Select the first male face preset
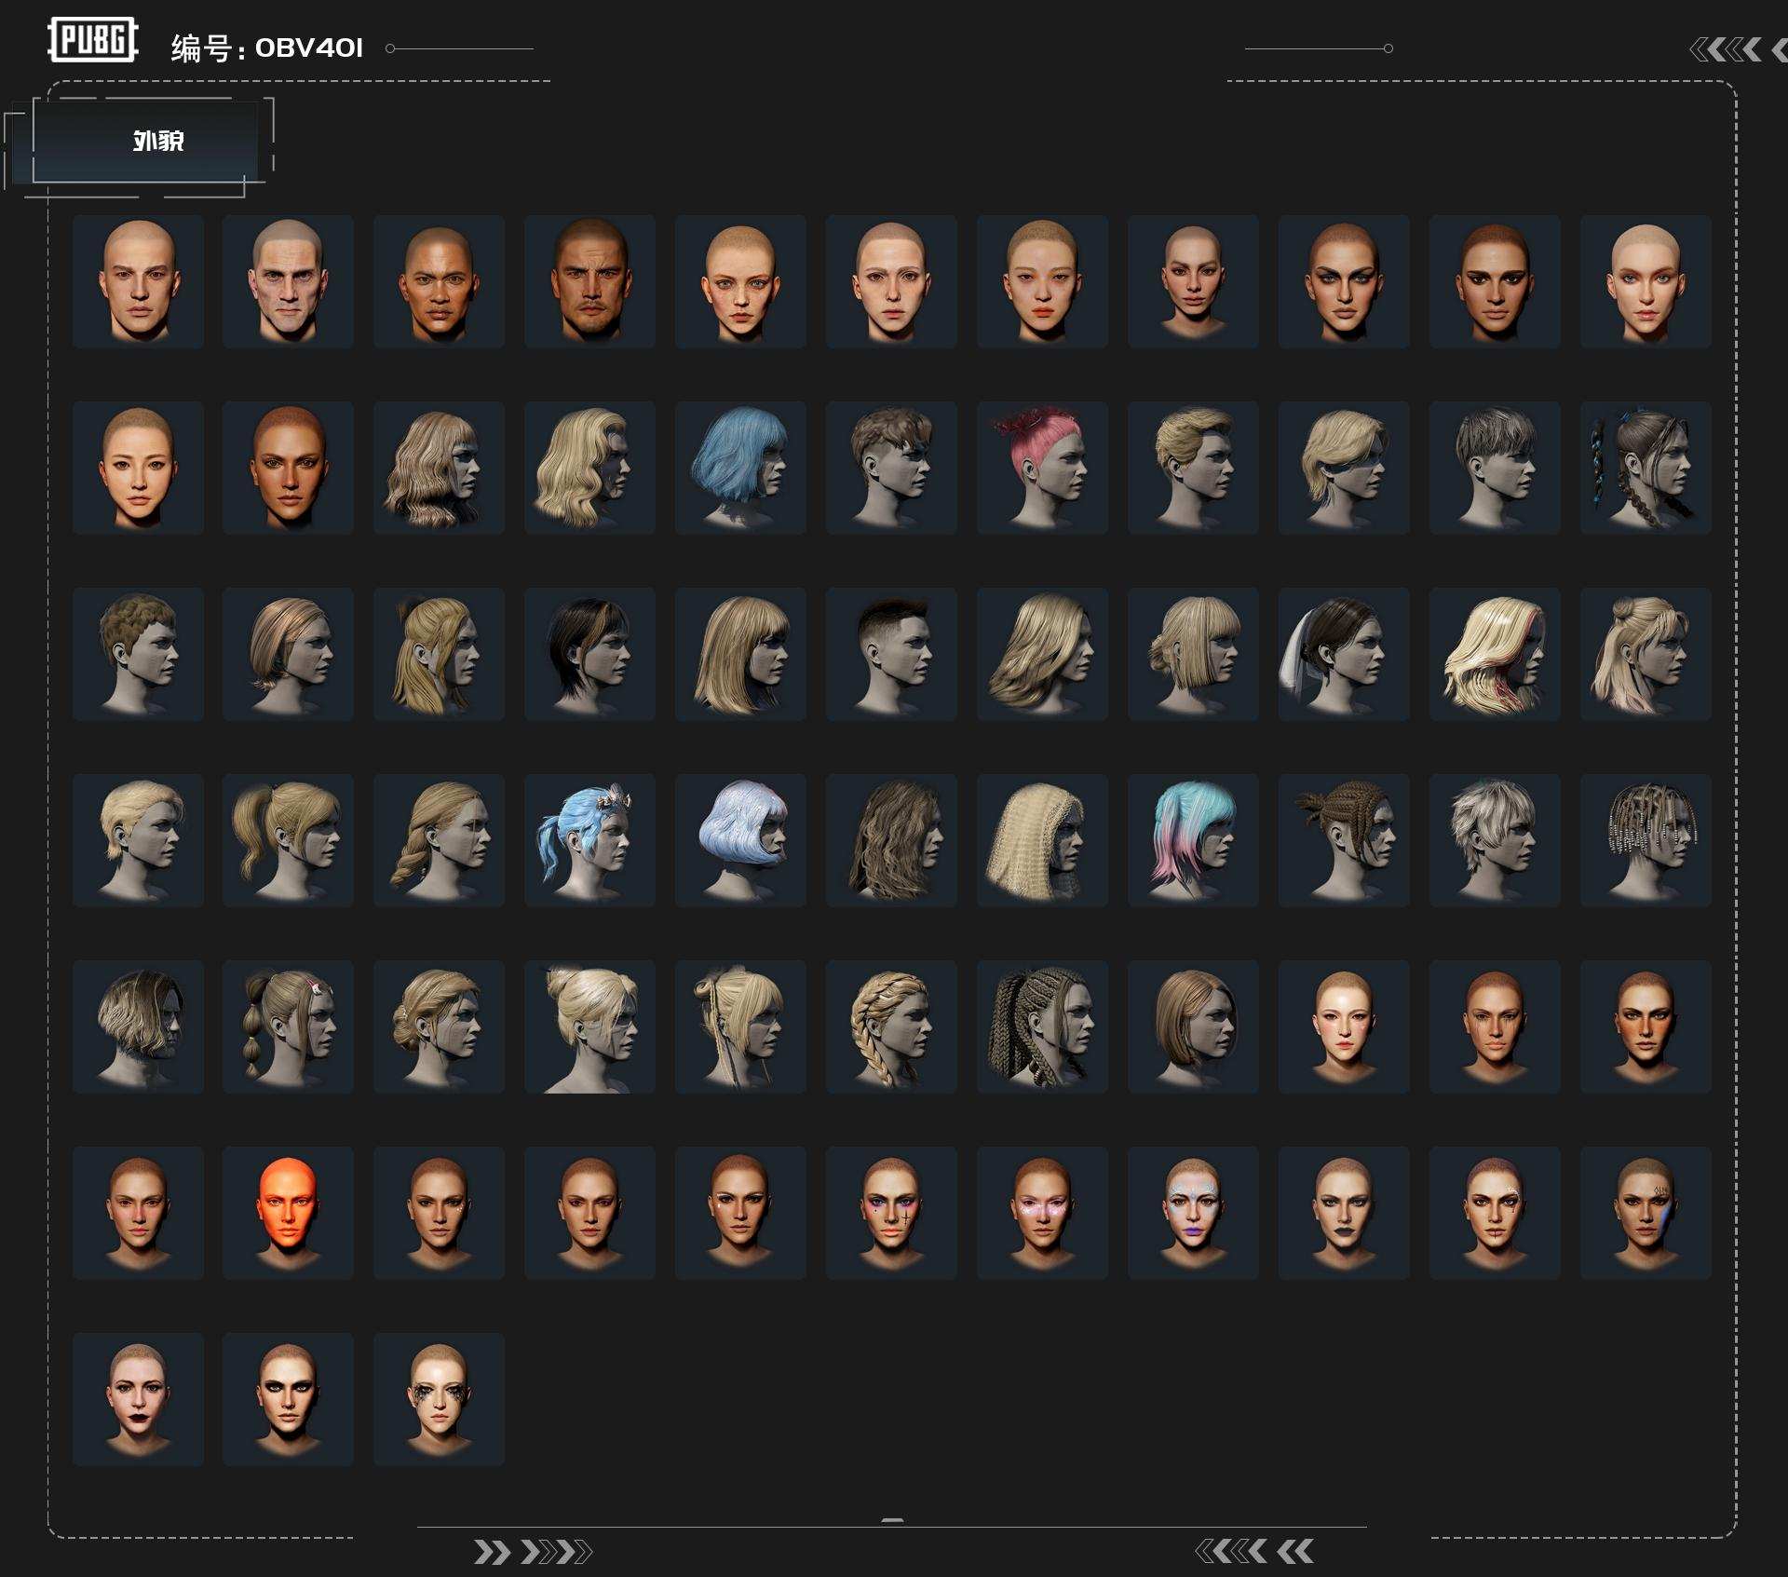This screenshot has width=1788, height=1577. (x=138, y=281)
